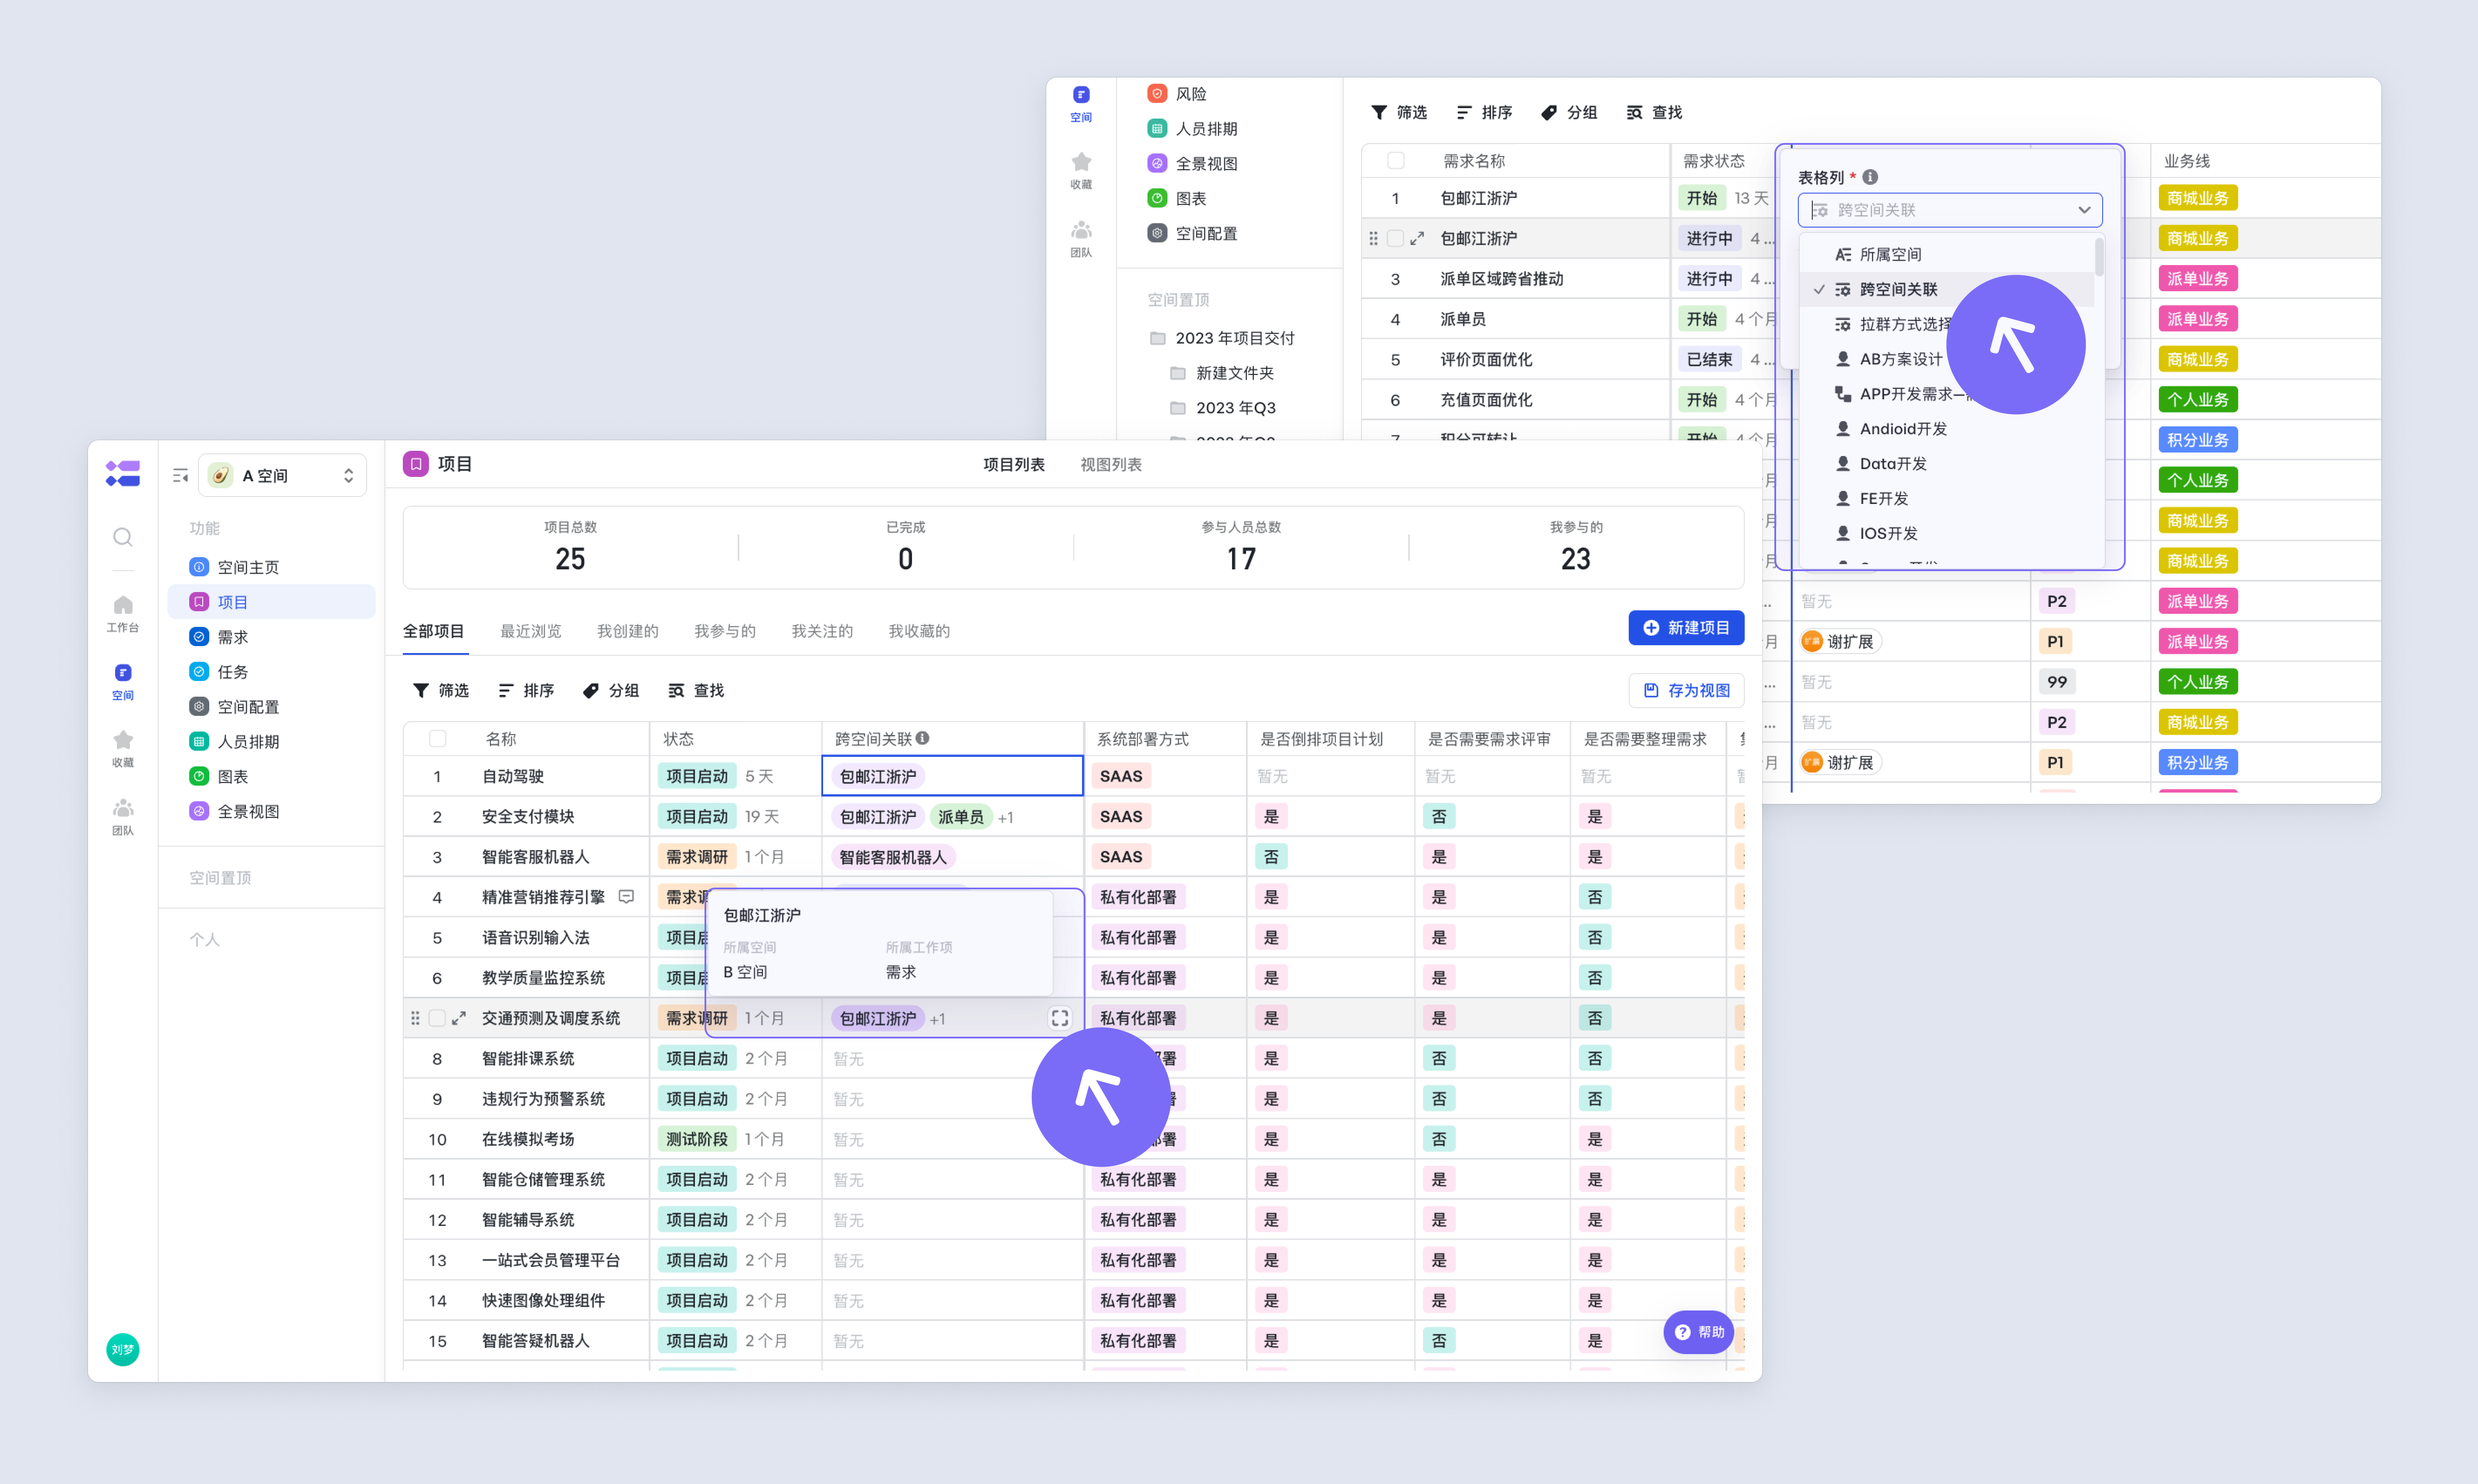2478x1484 pixels.
Task: Click the 派单员 tag in row 安全支付模块
Action: point(960,817)
